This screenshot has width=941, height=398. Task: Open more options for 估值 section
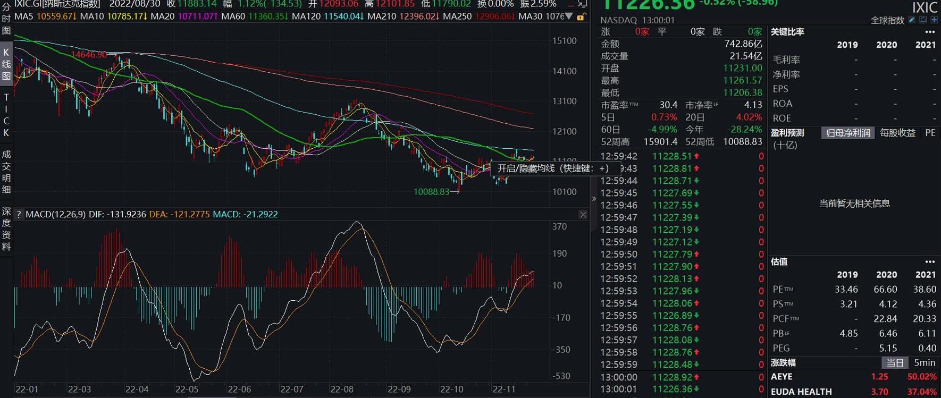(929, 261)
